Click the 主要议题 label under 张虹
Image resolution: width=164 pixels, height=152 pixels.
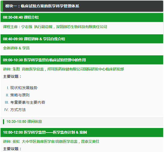click(x=12, y=149)
